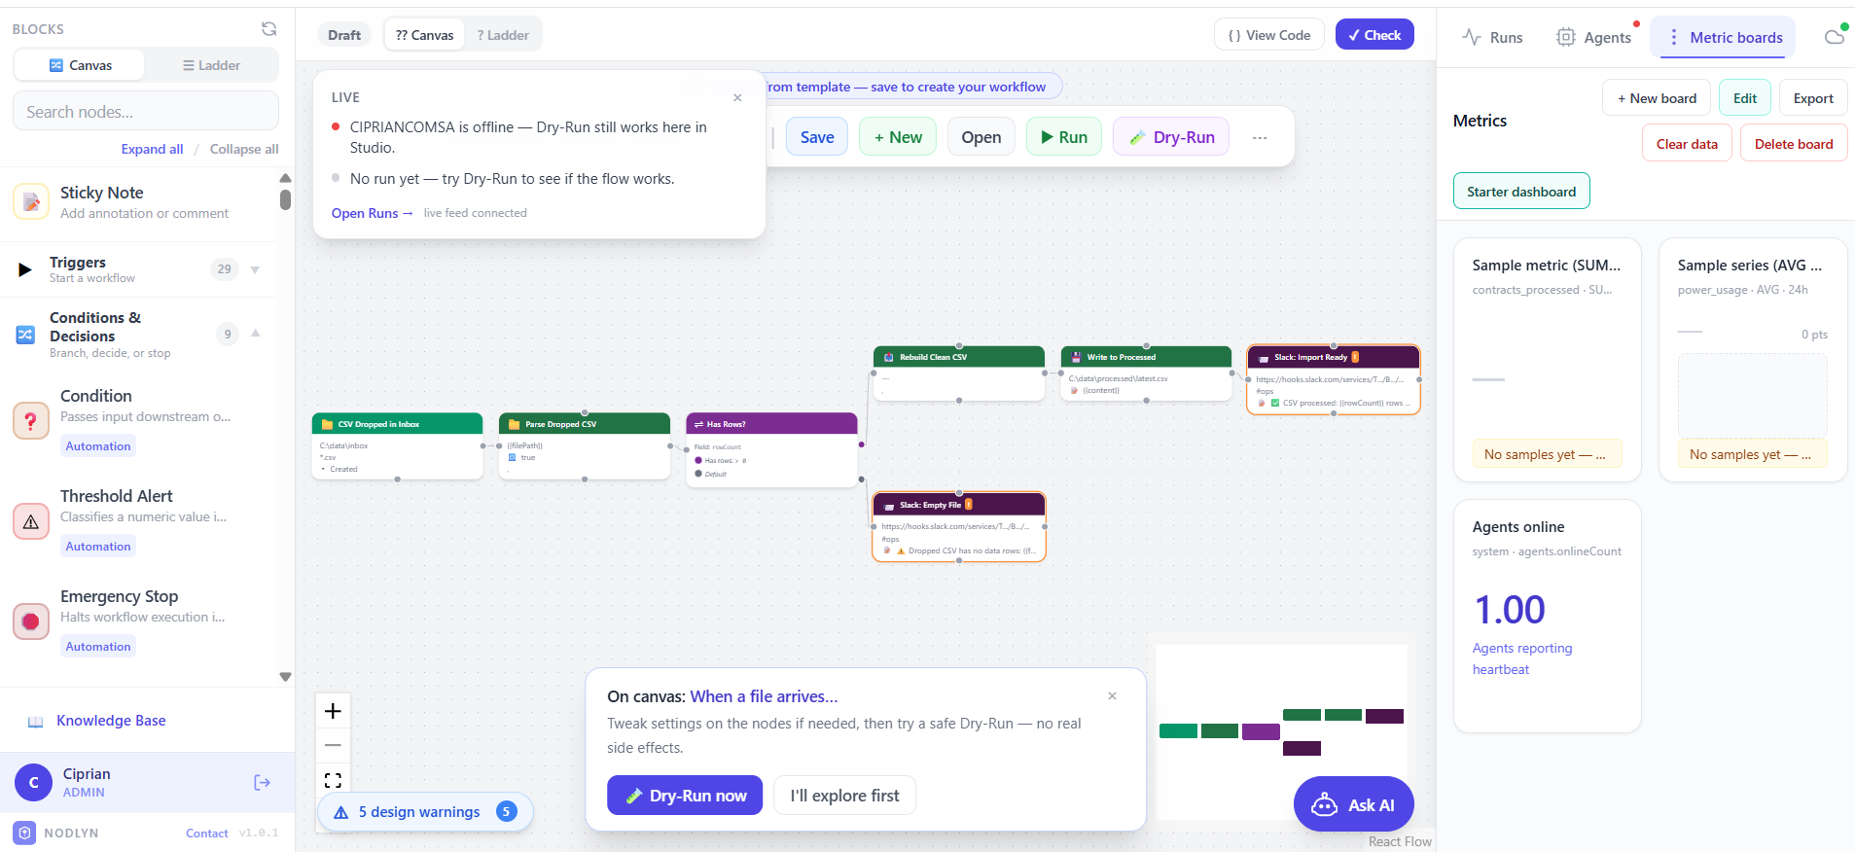Select the Condition block question-mark icon
Viewport: 1855px width, 852px height.
tap(31, 421)
